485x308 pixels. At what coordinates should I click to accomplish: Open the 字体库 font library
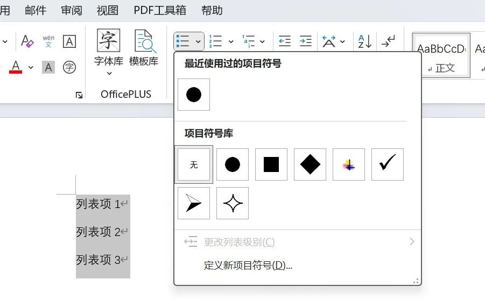[x=109, y=51]
